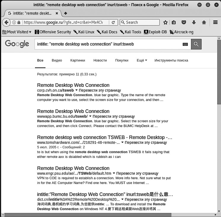Click the back navigation arrow
This screenshot has height=217, width=221.
click(6, 22)
